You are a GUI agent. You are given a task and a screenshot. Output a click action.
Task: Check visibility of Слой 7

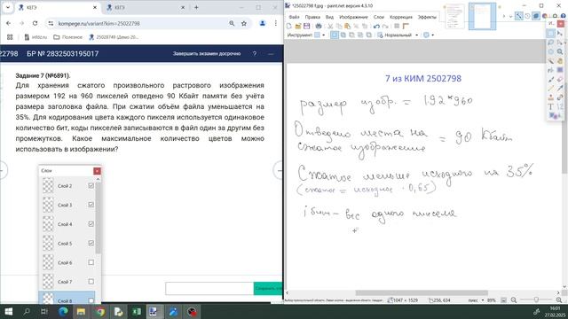[91, 282]
